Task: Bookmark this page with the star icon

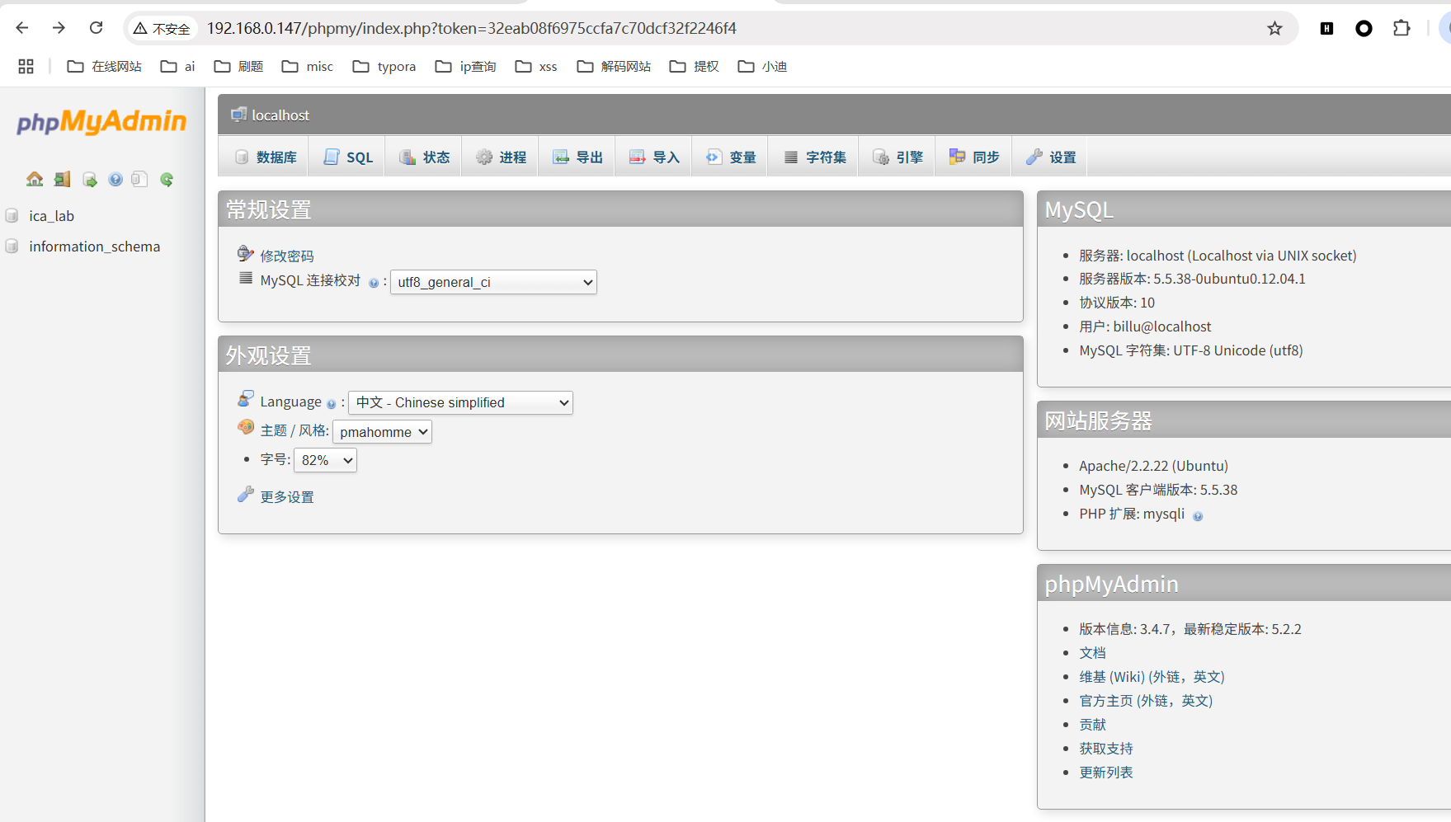Action: 1274,28
